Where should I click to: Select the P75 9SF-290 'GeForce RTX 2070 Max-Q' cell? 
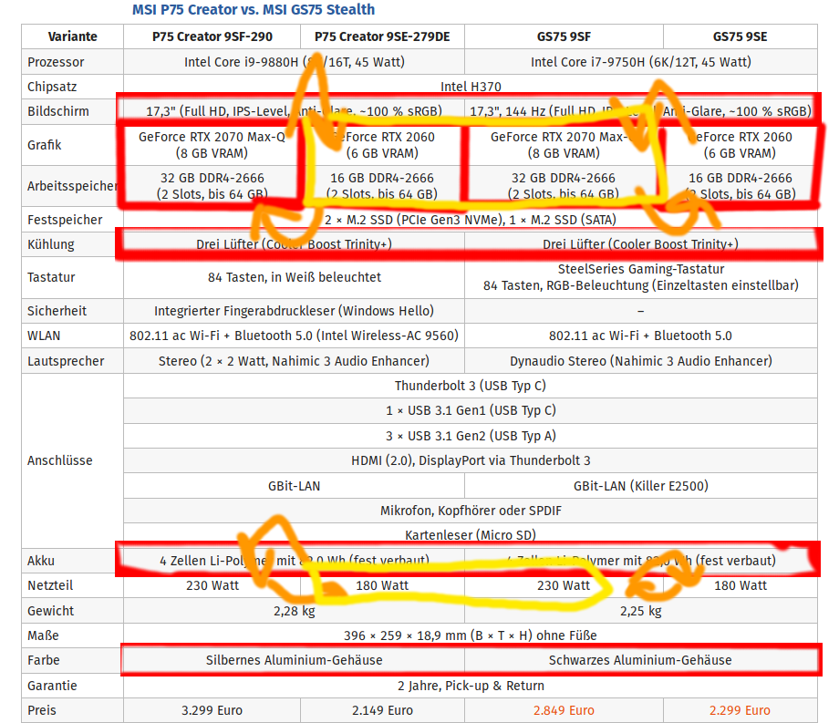pyautogui.click(x=212, y=145)
